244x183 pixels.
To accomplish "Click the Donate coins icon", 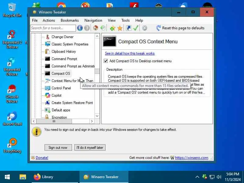I will (33, 158).
